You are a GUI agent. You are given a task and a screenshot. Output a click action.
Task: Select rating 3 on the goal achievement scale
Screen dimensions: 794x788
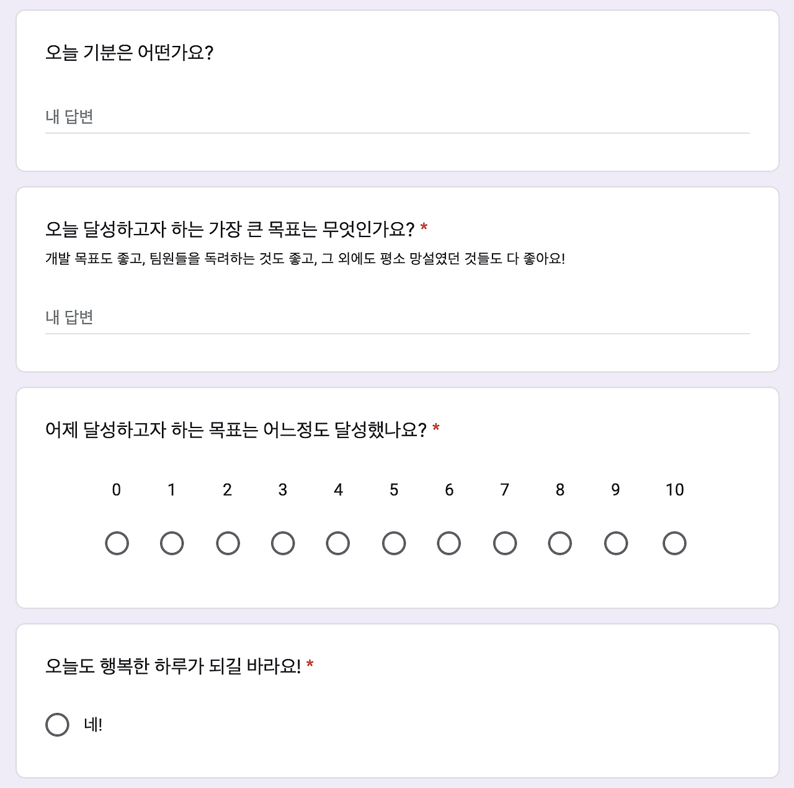click(x=283, y=542)
